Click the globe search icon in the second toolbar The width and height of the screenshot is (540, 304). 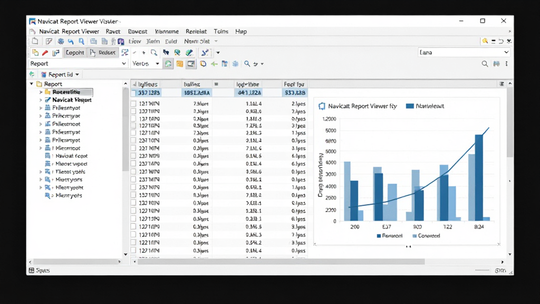pos(177,52)
